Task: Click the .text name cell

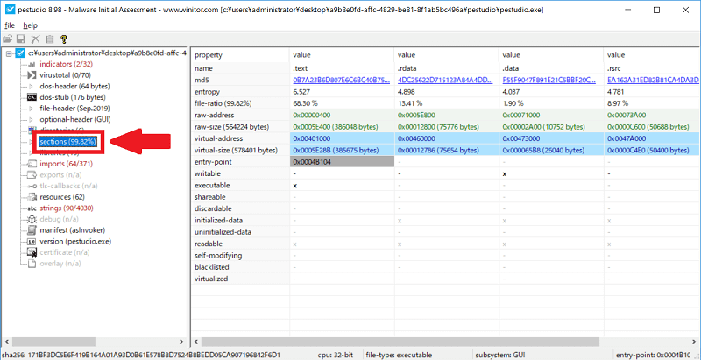Action: click(x=342, y=68)
